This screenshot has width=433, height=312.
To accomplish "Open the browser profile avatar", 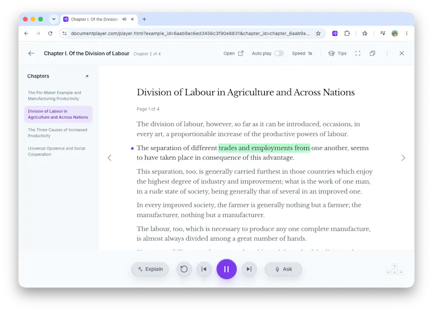I will (395, 33).
